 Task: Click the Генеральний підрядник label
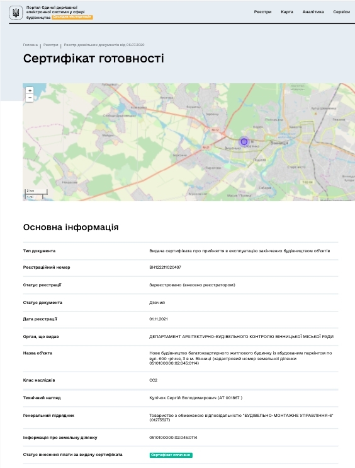[x=48, y=415]
